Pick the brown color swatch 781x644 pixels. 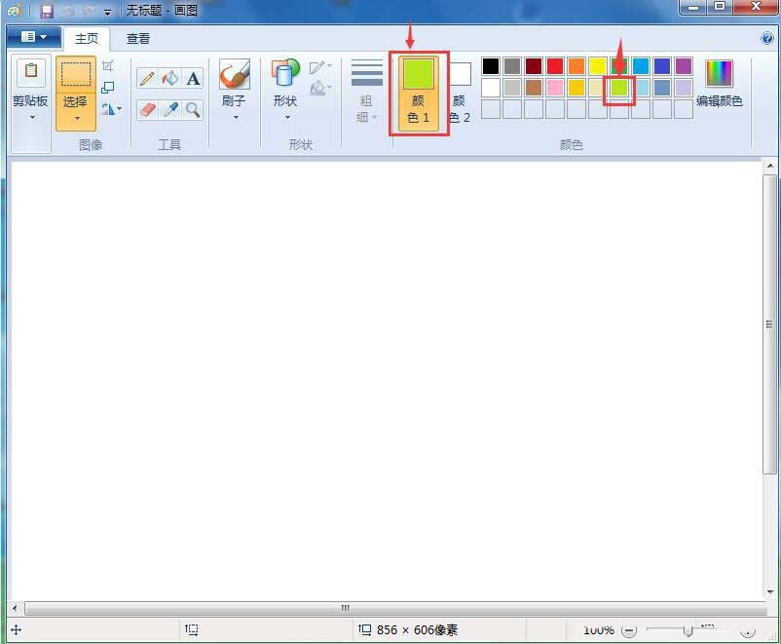pyautogui.click(x=534, y=88)
